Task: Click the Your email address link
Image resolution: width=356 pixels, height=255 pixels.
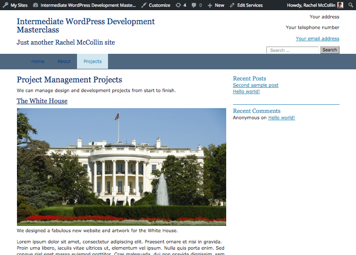Action: [317, 39]
